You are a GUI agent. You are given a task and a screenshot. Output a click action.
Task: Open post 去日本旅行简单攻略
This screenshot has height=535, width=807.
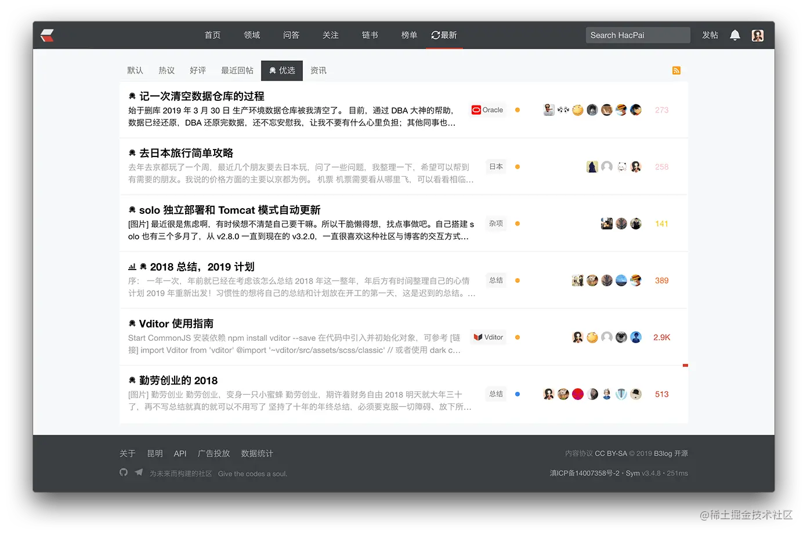coord(186,153)
